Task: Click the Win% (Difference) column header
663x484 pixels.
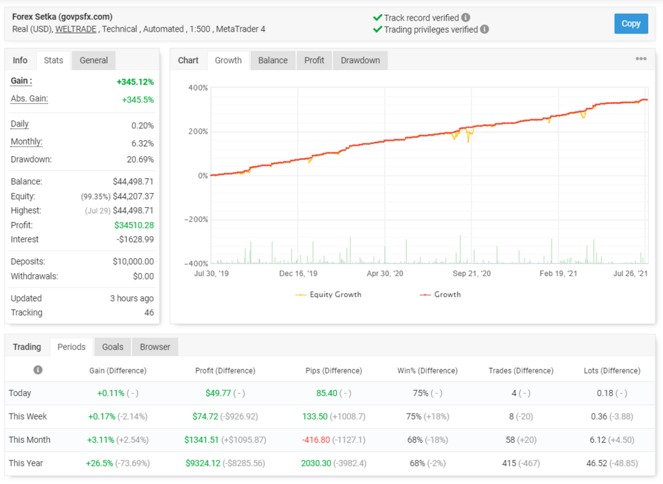Action: (428, 370)
